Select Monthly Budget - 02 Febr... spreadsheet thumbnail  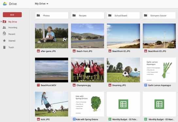[x=123, y=104]
